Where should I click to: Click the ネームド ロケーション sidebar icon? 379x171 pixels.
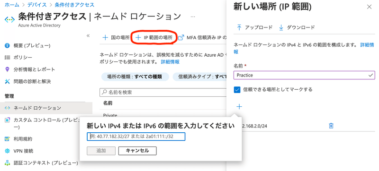click(7, 108)
